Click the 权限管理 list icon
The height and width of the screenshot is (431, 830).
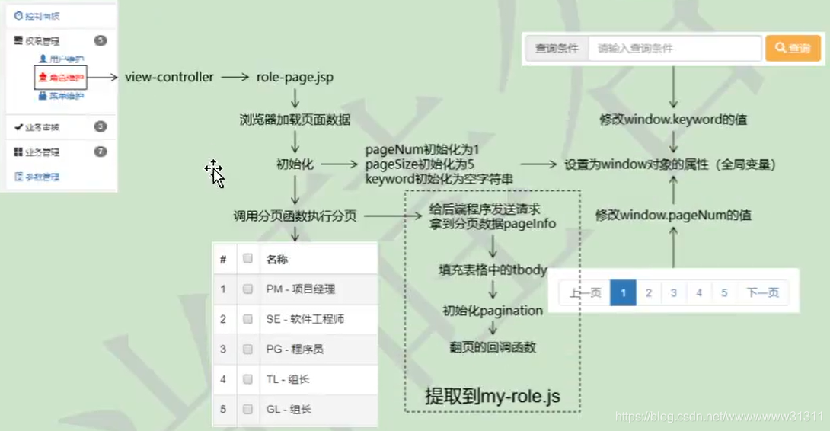pyautogui.click(x=18, y=40)
